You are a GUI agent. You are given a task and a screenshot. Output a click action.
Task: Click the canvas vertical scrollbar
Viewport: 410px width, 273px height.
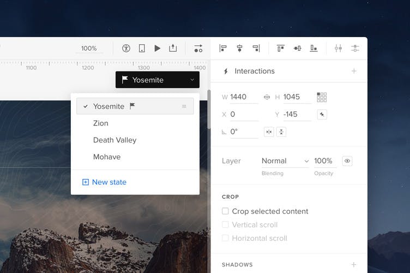pyautogui.click(x=209, y=109)
